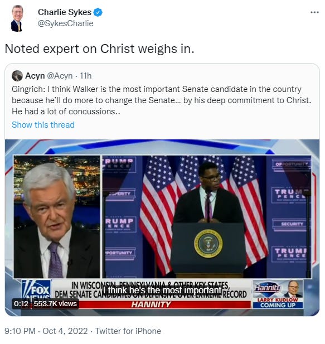Open the 11h quoted tweet timestamp
The image size is (325, 344).
click(85, 76)
